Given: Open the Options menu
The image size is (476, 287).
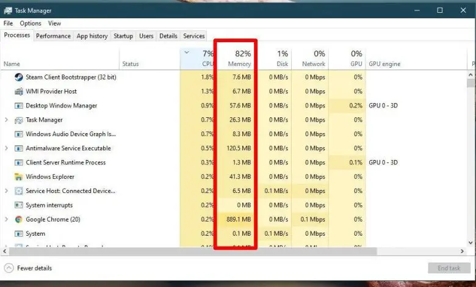Looking at the screenshot, I should [x=31, y=23].
